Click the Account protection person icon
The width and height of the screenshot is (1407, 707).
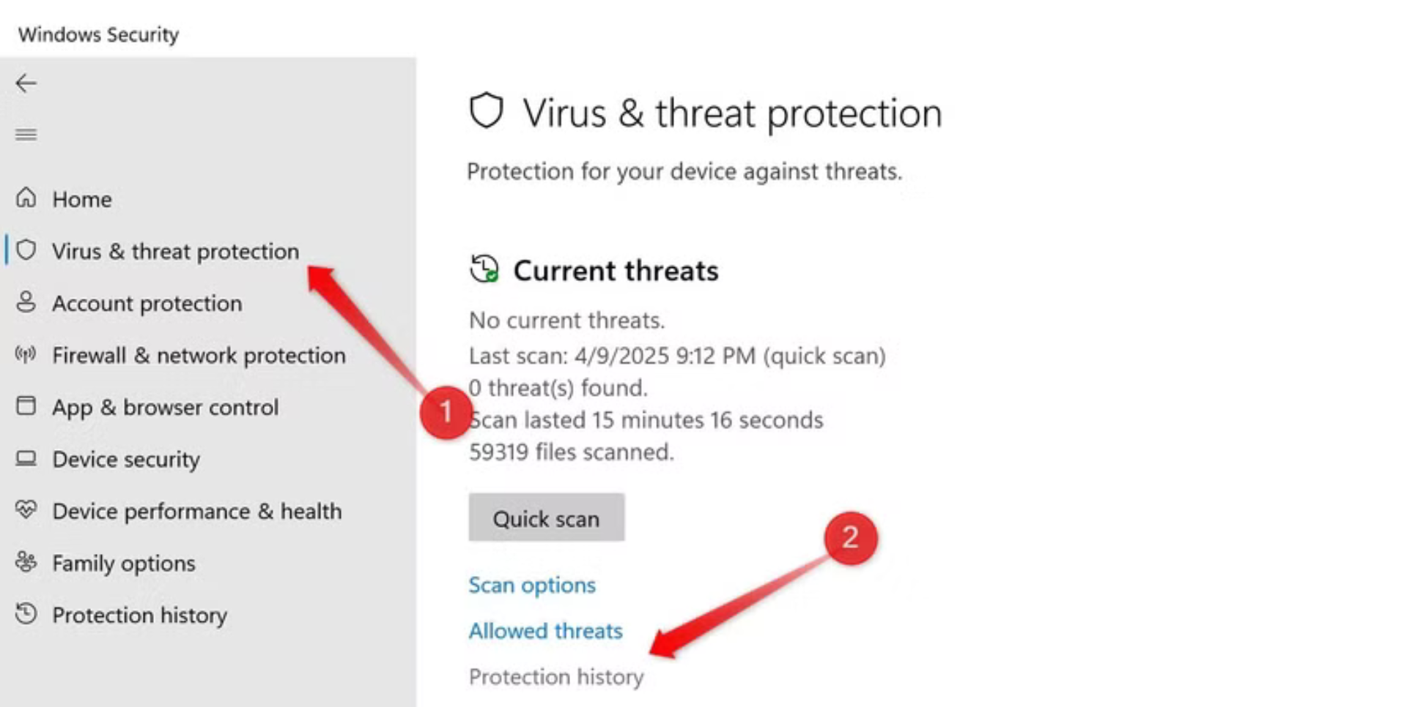[x=26, y=302]
